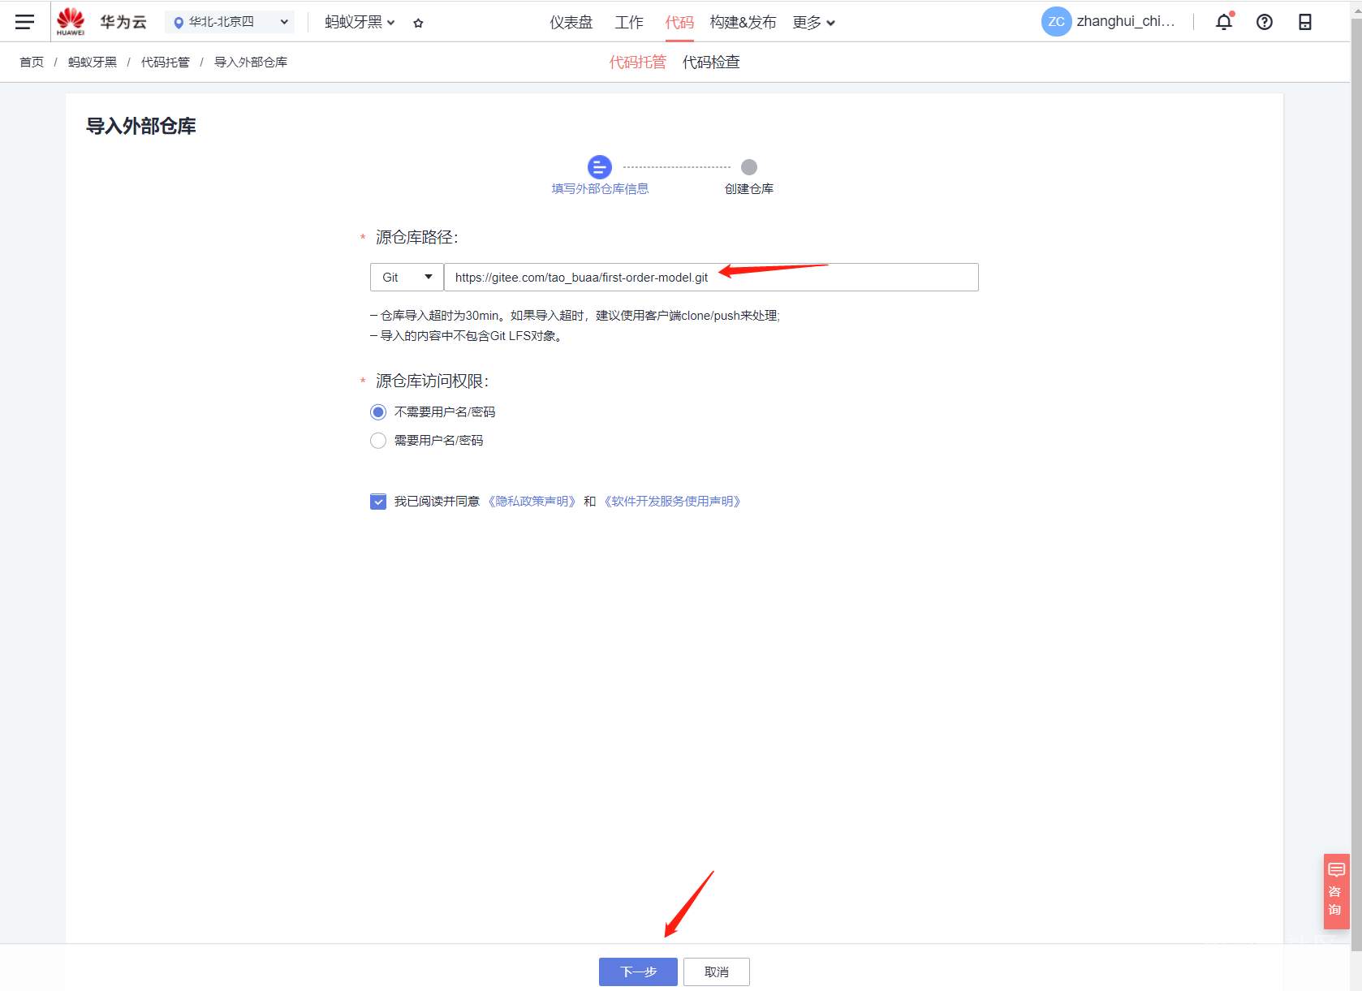Screen dimensions: 1362x991
Task: Go to 首页 breadcrumb
Action: point(32,62)
